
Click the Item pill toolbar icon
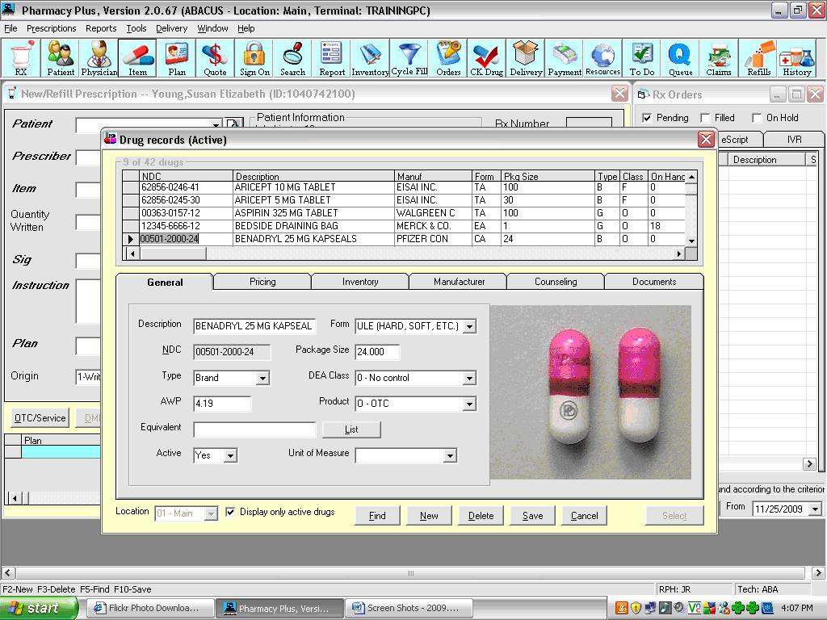point(137,58)
